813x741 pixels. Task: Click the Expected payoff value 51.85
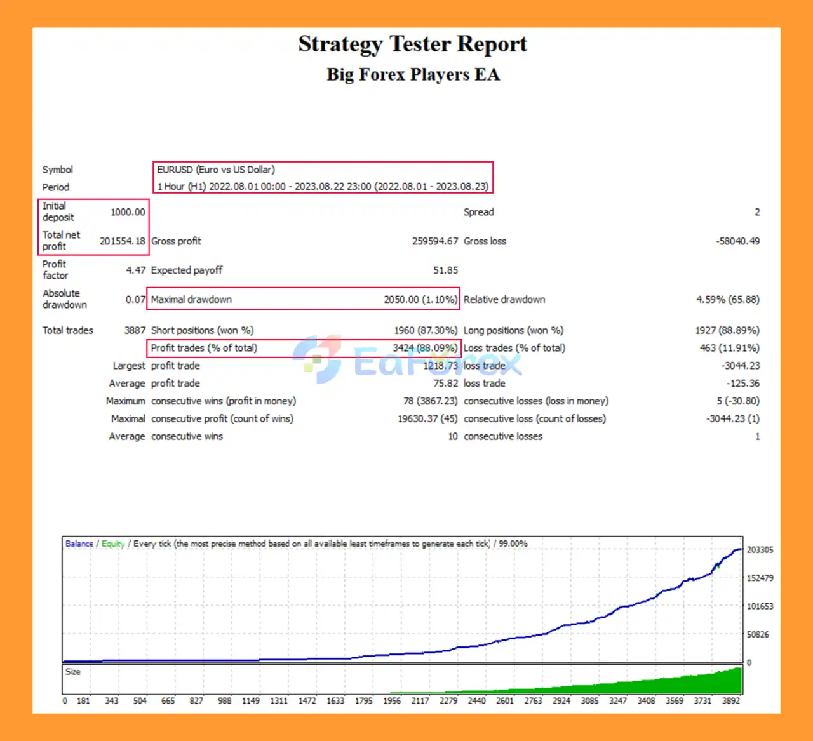[x=445, y=270]
